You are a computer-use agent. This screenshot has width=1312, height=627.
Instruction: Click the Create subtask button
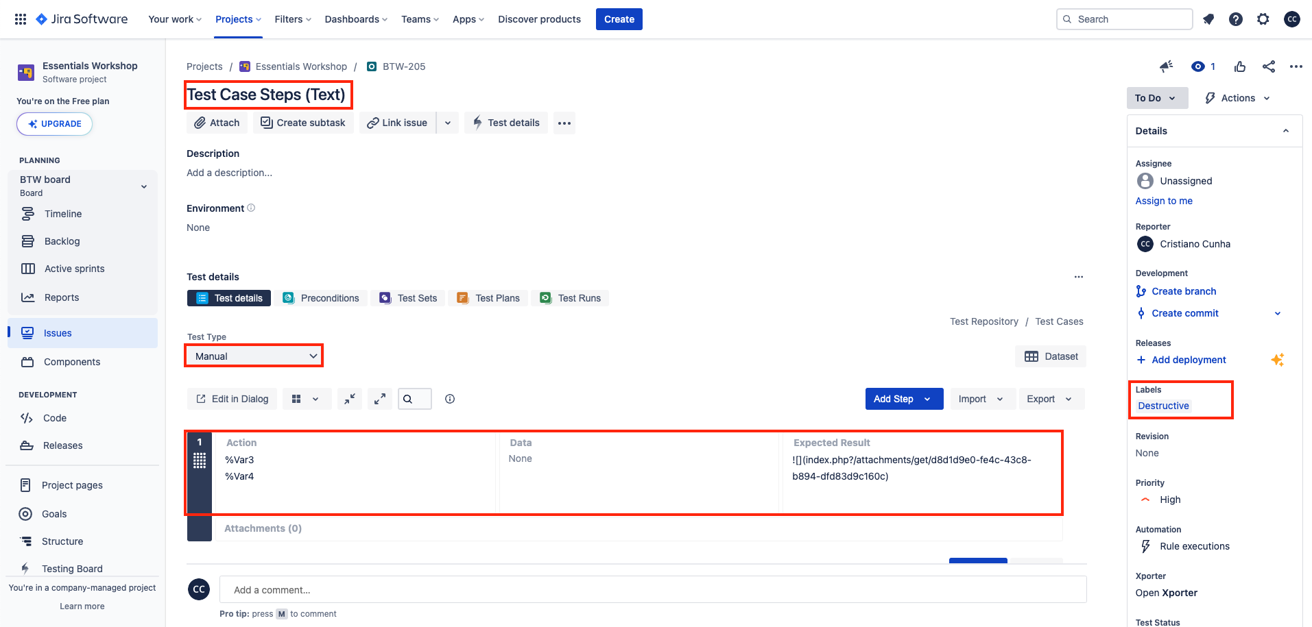coord(303,123)
